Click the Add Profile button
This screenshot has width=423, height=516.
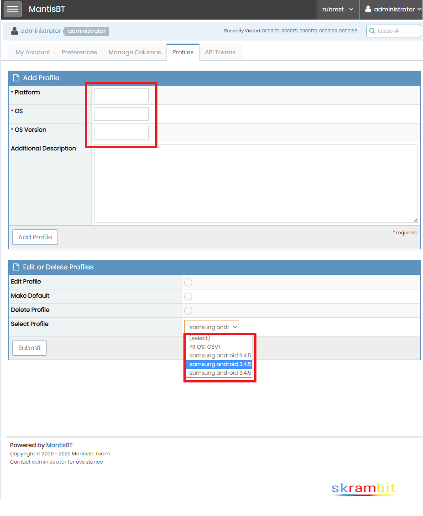point(35,237)
